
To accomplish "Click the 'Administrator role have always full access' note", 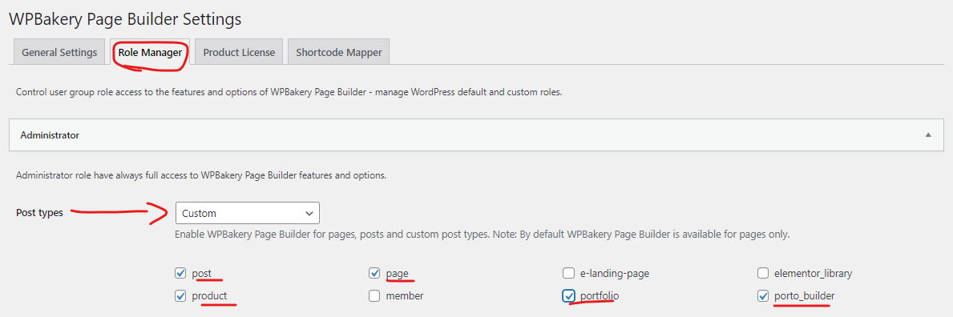I will click(201, 175).
